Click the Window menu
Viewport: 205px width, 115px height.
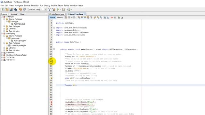(x=74, y=6)
